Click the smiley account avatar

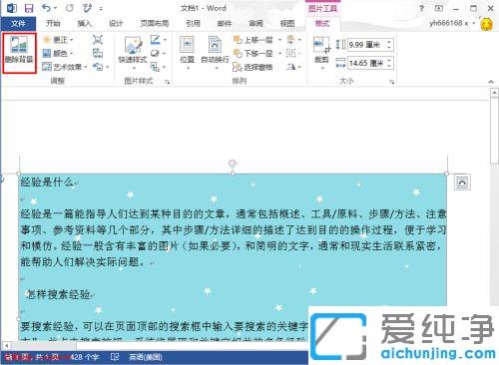(x=486, y=24)
